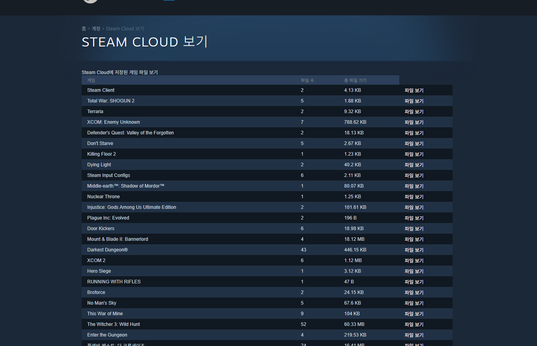Open 파일 보기 for Injustice: Gods Among Us
The width and height of the screenshot is (537, 346).
[414, 207]
